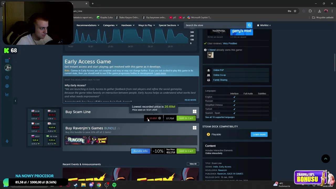Open the Recommendations dropdown
Viewport: 336px width, 189px height.
(88, 25)
